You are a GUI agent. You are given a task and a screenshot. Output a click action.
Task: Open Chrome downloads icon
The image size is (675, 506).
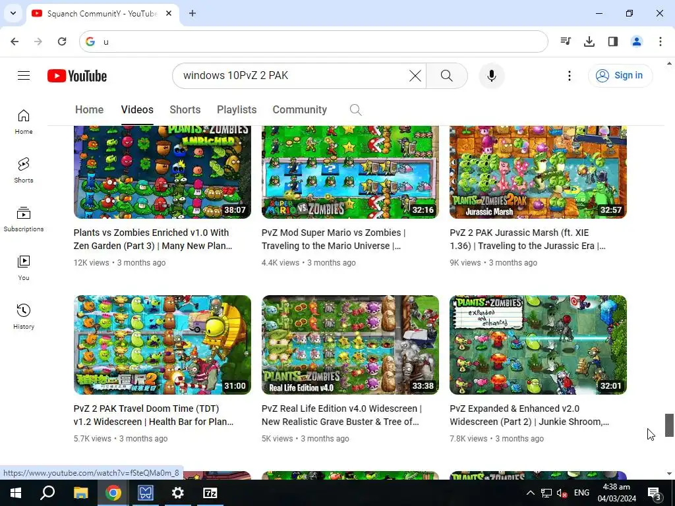(x=589, y=42)
